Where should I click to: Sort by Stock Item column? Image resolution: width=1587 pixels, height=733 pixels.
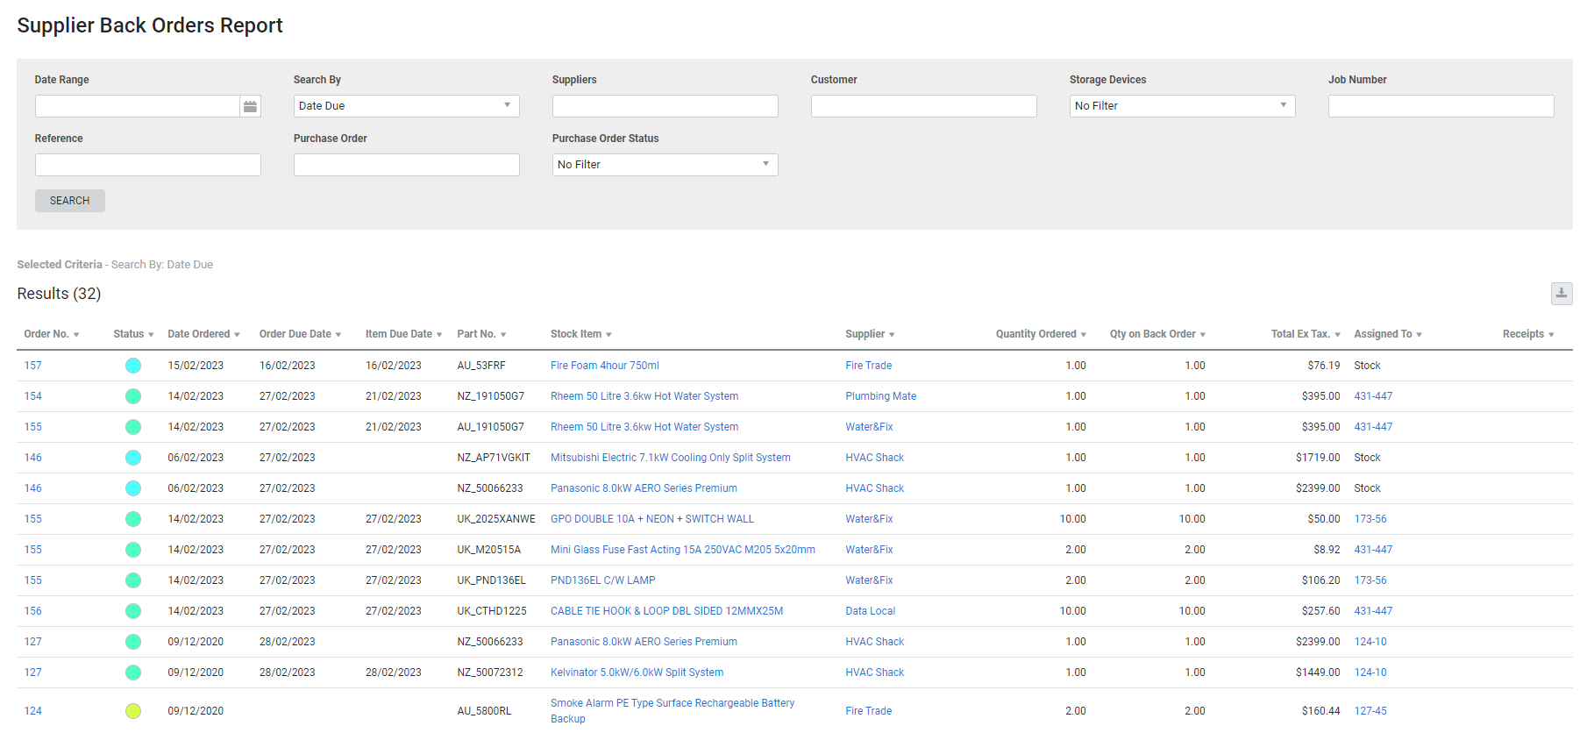[x=580, y=334]
